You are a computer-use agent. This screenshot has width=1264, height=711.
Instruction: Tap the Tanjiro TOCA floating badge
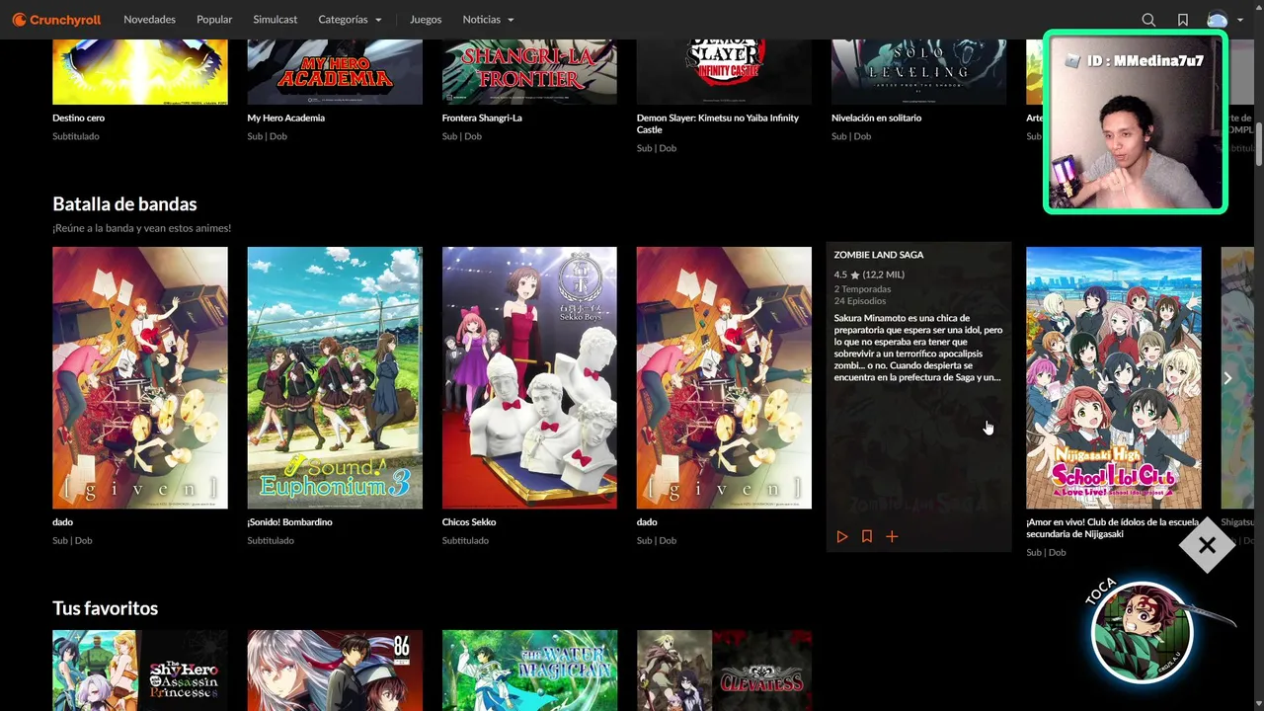click(x=1143, y=632)
